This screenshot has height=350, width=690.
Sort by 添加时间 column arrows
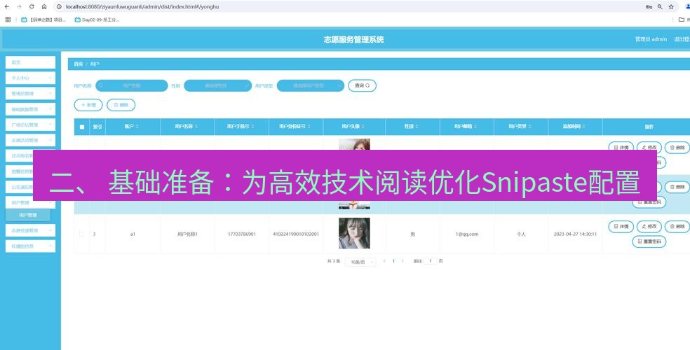(x=584, y=127)
